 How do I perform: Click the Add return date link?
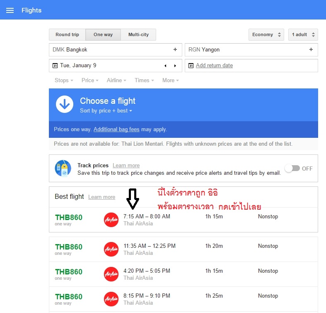(x=214, y=66)
